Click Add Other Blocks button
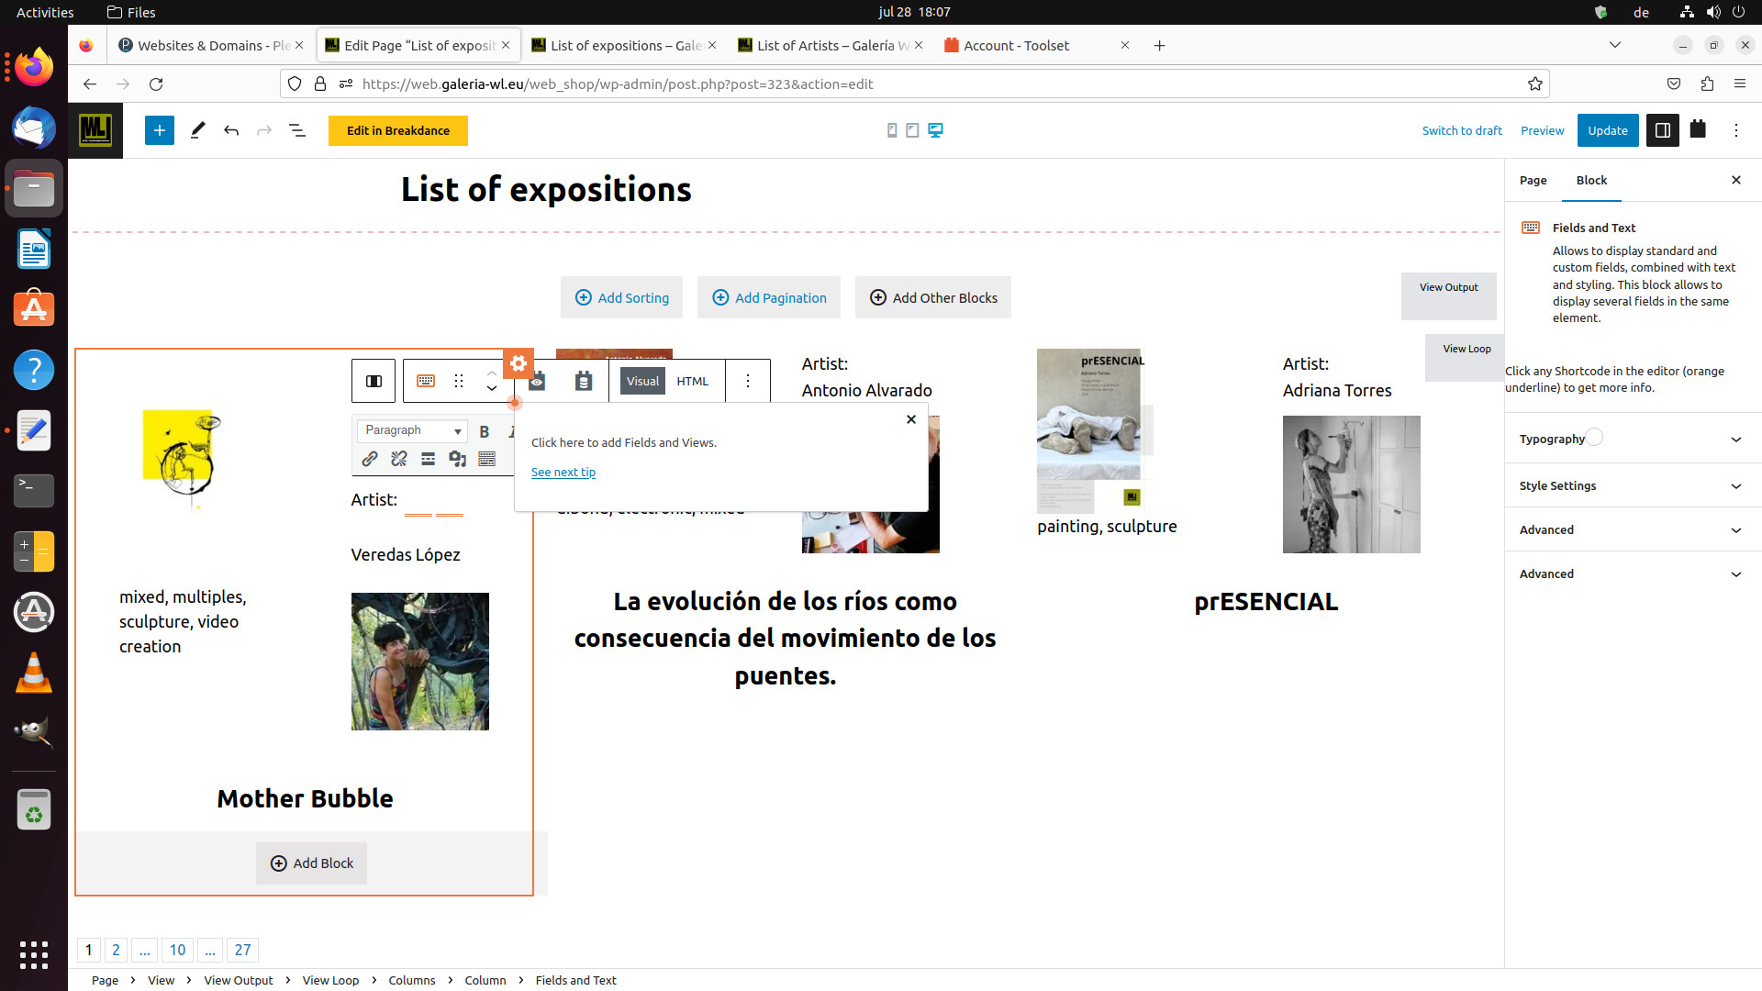This screenshot has width=1762, height=991. (x=933, y=297)
